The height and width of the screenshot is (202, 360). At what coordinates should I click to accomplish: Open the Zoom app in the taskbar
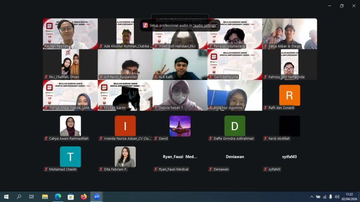[x=96, y=196]
